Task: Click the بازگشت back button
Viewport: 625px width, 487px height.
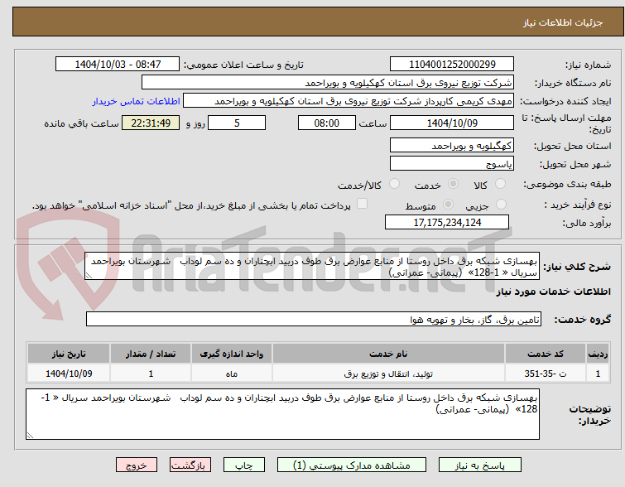Action: [190, 465]
